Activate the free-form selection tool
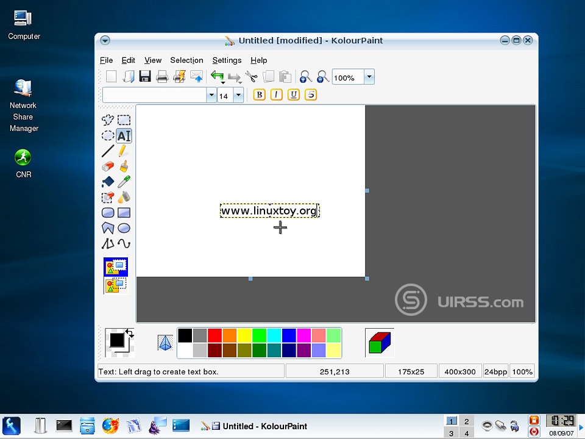Viewport: 585px width, 439px height. point(108,120)
